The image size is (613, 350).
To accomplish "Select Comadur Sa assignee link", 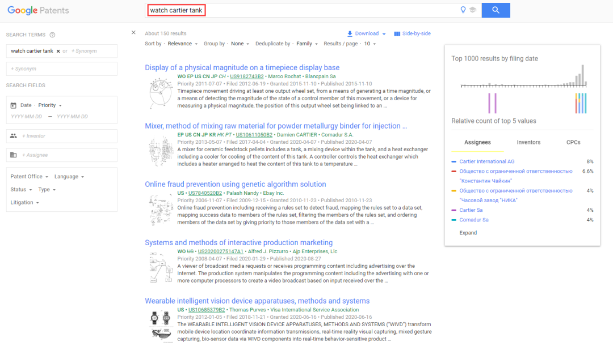I will click(474, 220).
